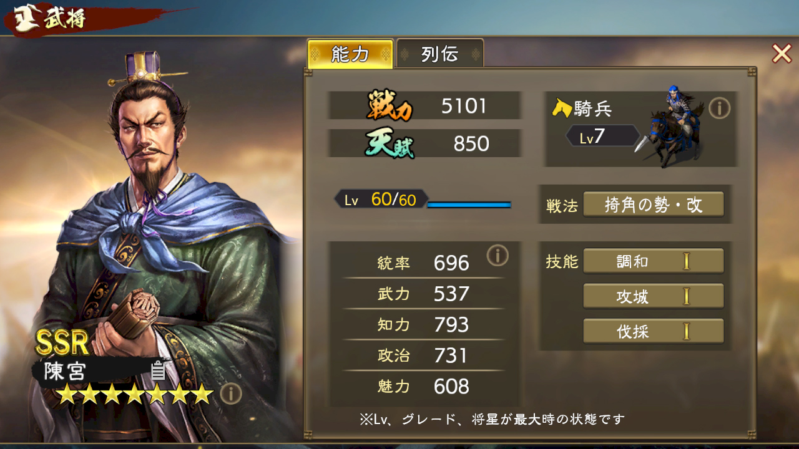
Task: Tap info icon next to star rating
Action: click(x=231, y=393)
